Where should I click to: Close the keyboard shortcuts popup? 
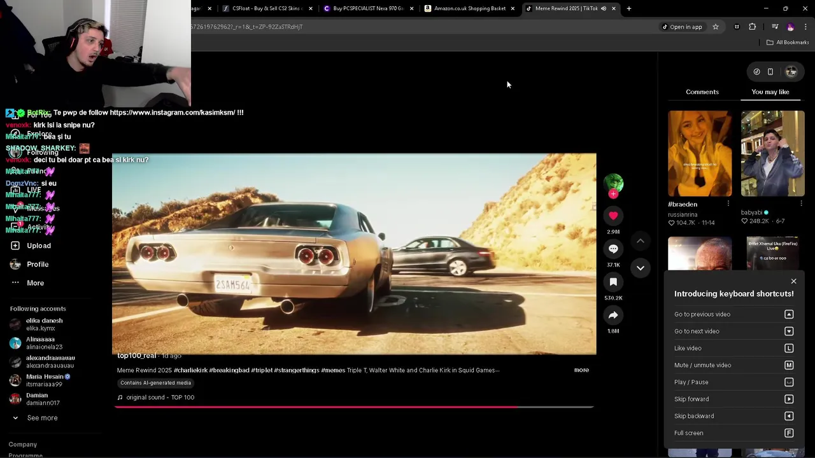(793, 281)
